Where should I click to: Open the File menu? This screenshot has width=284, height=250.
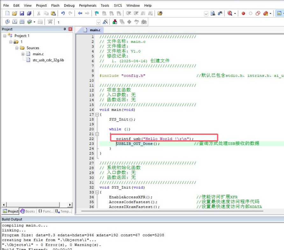(x=6, y=5)
